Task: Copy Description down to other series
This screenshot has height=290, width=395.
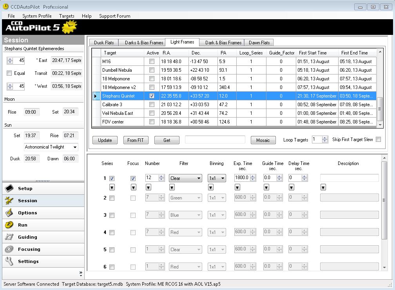Action: tap(323, 187)
